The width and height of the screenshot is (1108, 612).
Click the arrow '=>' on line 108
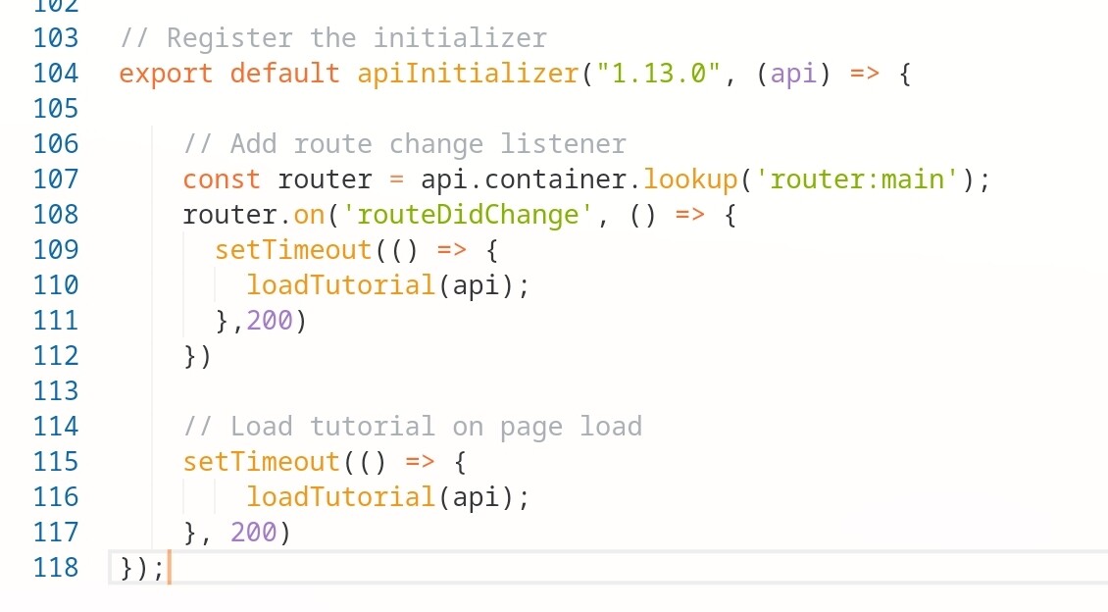click(689, 215)
